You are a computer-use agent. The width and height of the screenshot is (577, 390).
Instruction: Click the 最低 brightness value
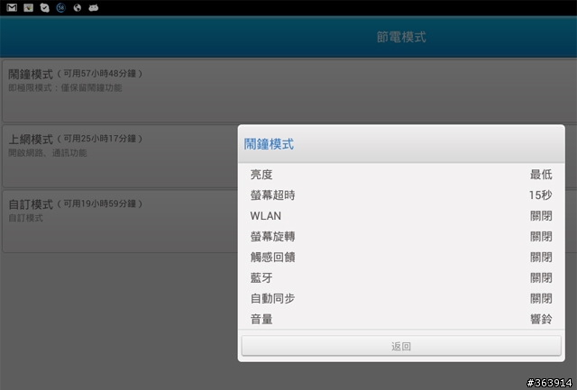coord(541,174)
